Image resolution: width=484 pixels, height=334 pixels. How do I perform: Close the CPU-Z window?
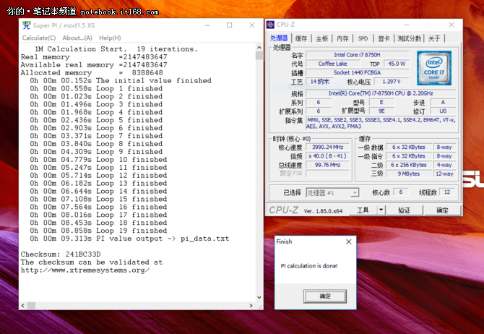click(451, 25)
